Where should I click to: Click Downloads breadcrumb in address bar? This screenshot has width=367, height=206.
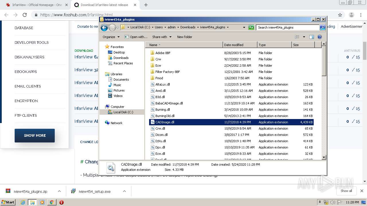188,27
